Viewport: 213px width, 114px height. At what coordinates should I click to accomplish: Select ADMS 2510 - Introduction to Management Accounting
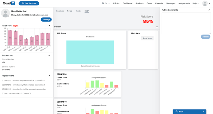point(24,89)
